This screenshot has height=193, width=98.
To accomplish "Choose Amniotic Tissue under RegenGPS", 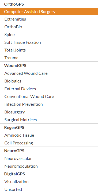I will point(49,135).
